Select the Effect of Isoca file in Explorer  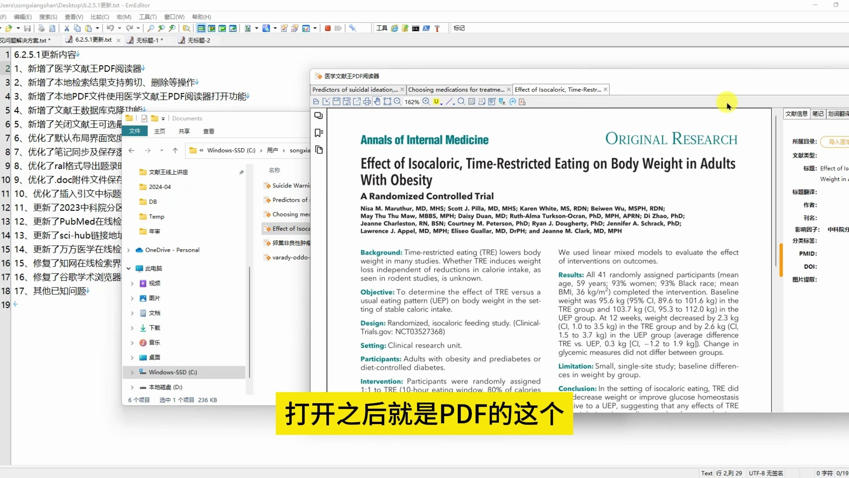(x=287, y=229)
